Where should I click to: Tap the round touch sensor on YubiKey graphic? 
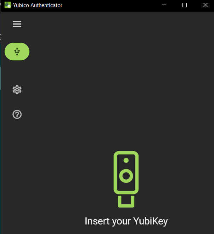click(x=126, y=176)
